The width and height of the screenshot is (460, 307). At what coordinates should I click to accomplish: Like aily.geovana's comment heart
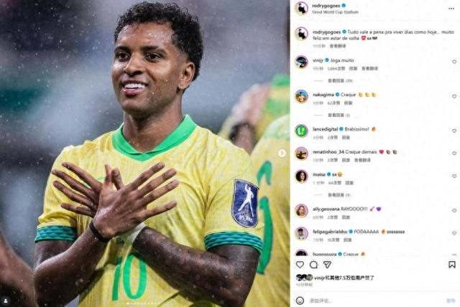(x=454, y=210)
